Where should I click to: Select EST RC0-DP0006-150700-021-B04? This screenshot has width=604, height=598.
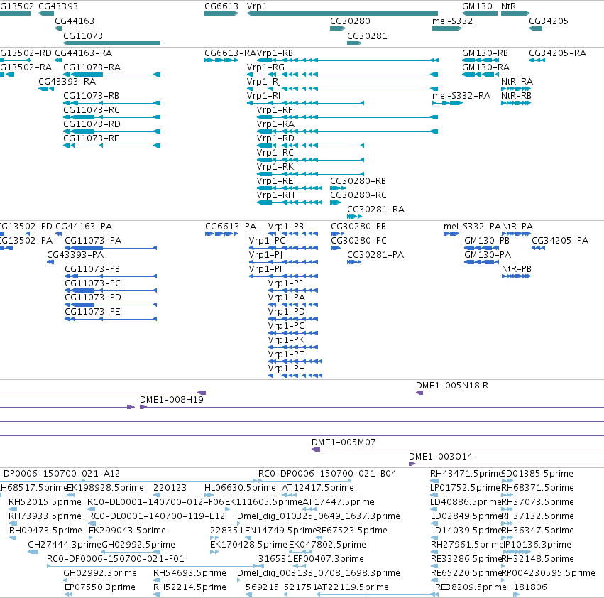click(x=327, y=474)
